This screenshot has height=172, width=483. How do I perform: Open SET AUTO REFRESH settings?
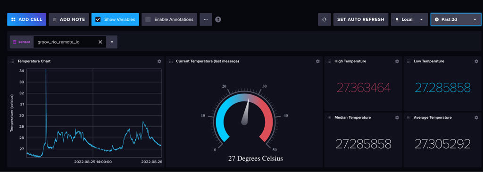click(361, 19)
